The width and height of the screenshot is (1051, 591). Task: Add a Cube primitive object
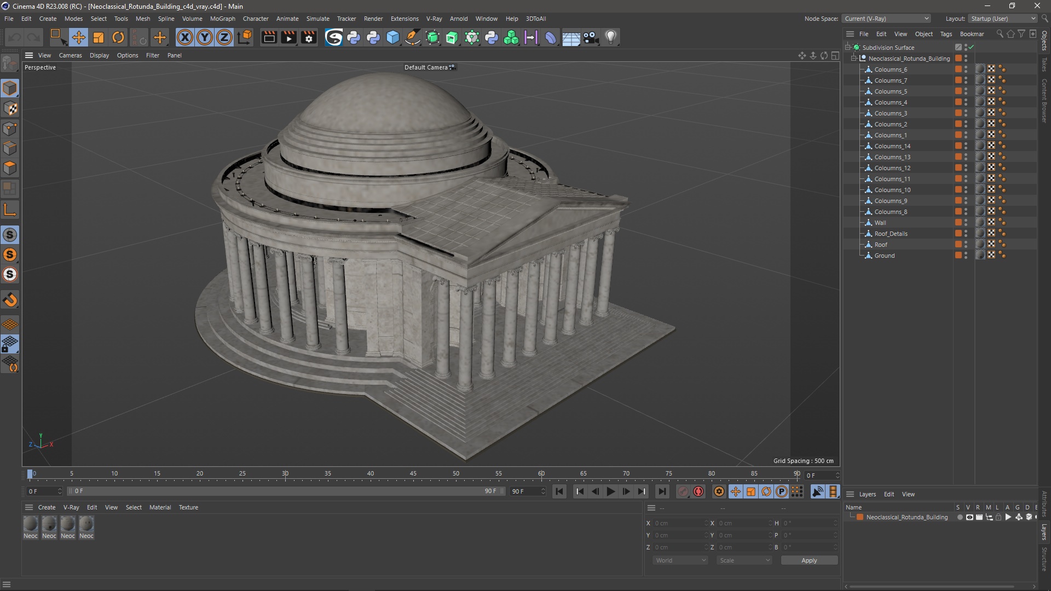393,37
